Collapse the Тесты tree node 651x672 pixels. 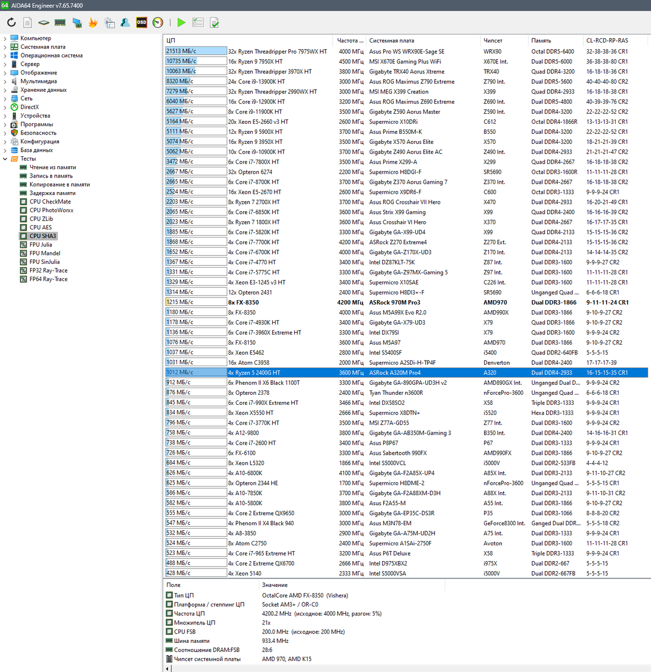5,158
